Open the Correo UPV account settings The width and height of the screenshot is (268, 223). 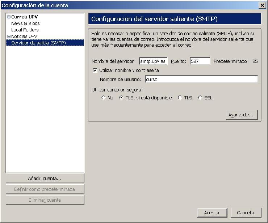click(x=24, y=17)
